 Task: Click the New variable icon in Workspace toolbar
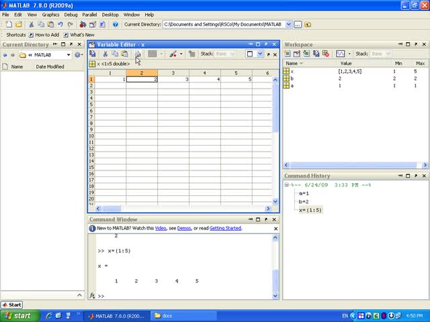tap(287, 54)
